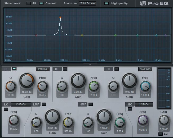
Task: Edit the LC frequency value 75.0 Hz
Action: [x=14, y=130]
